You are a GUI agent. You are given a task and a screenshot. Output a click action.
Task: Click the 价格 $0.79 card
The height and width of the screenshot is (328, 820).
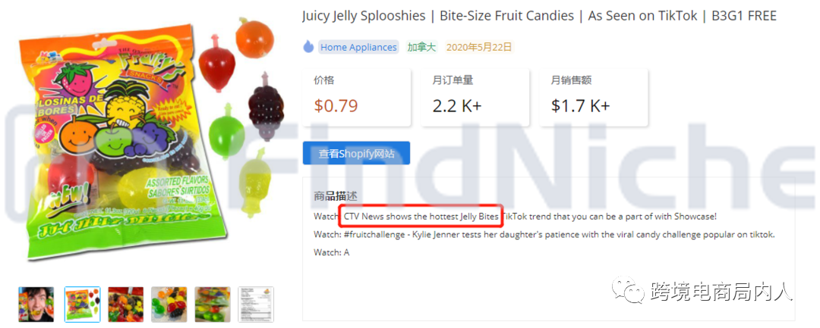357,98
